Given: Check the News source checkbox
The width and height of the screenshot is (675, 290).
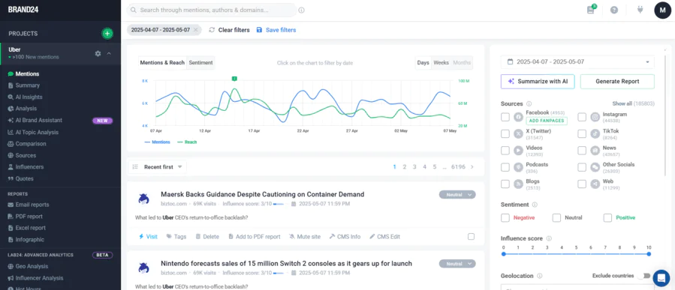Looking at the screenshot, I should pyautogui.click(x=582, y=151).
